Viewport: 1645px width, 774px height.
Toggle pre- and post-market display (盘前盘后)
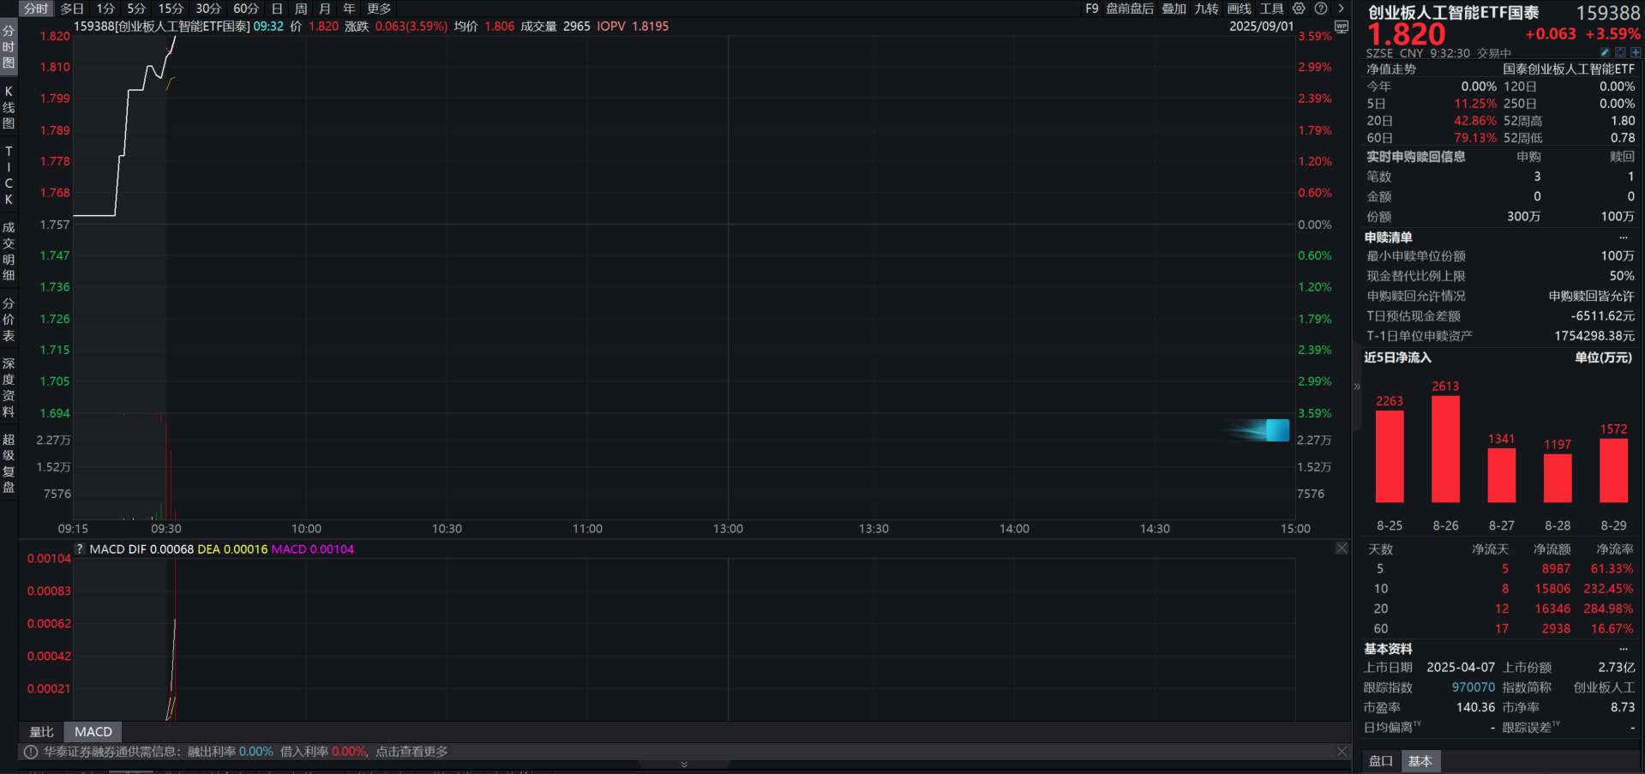1129,9
